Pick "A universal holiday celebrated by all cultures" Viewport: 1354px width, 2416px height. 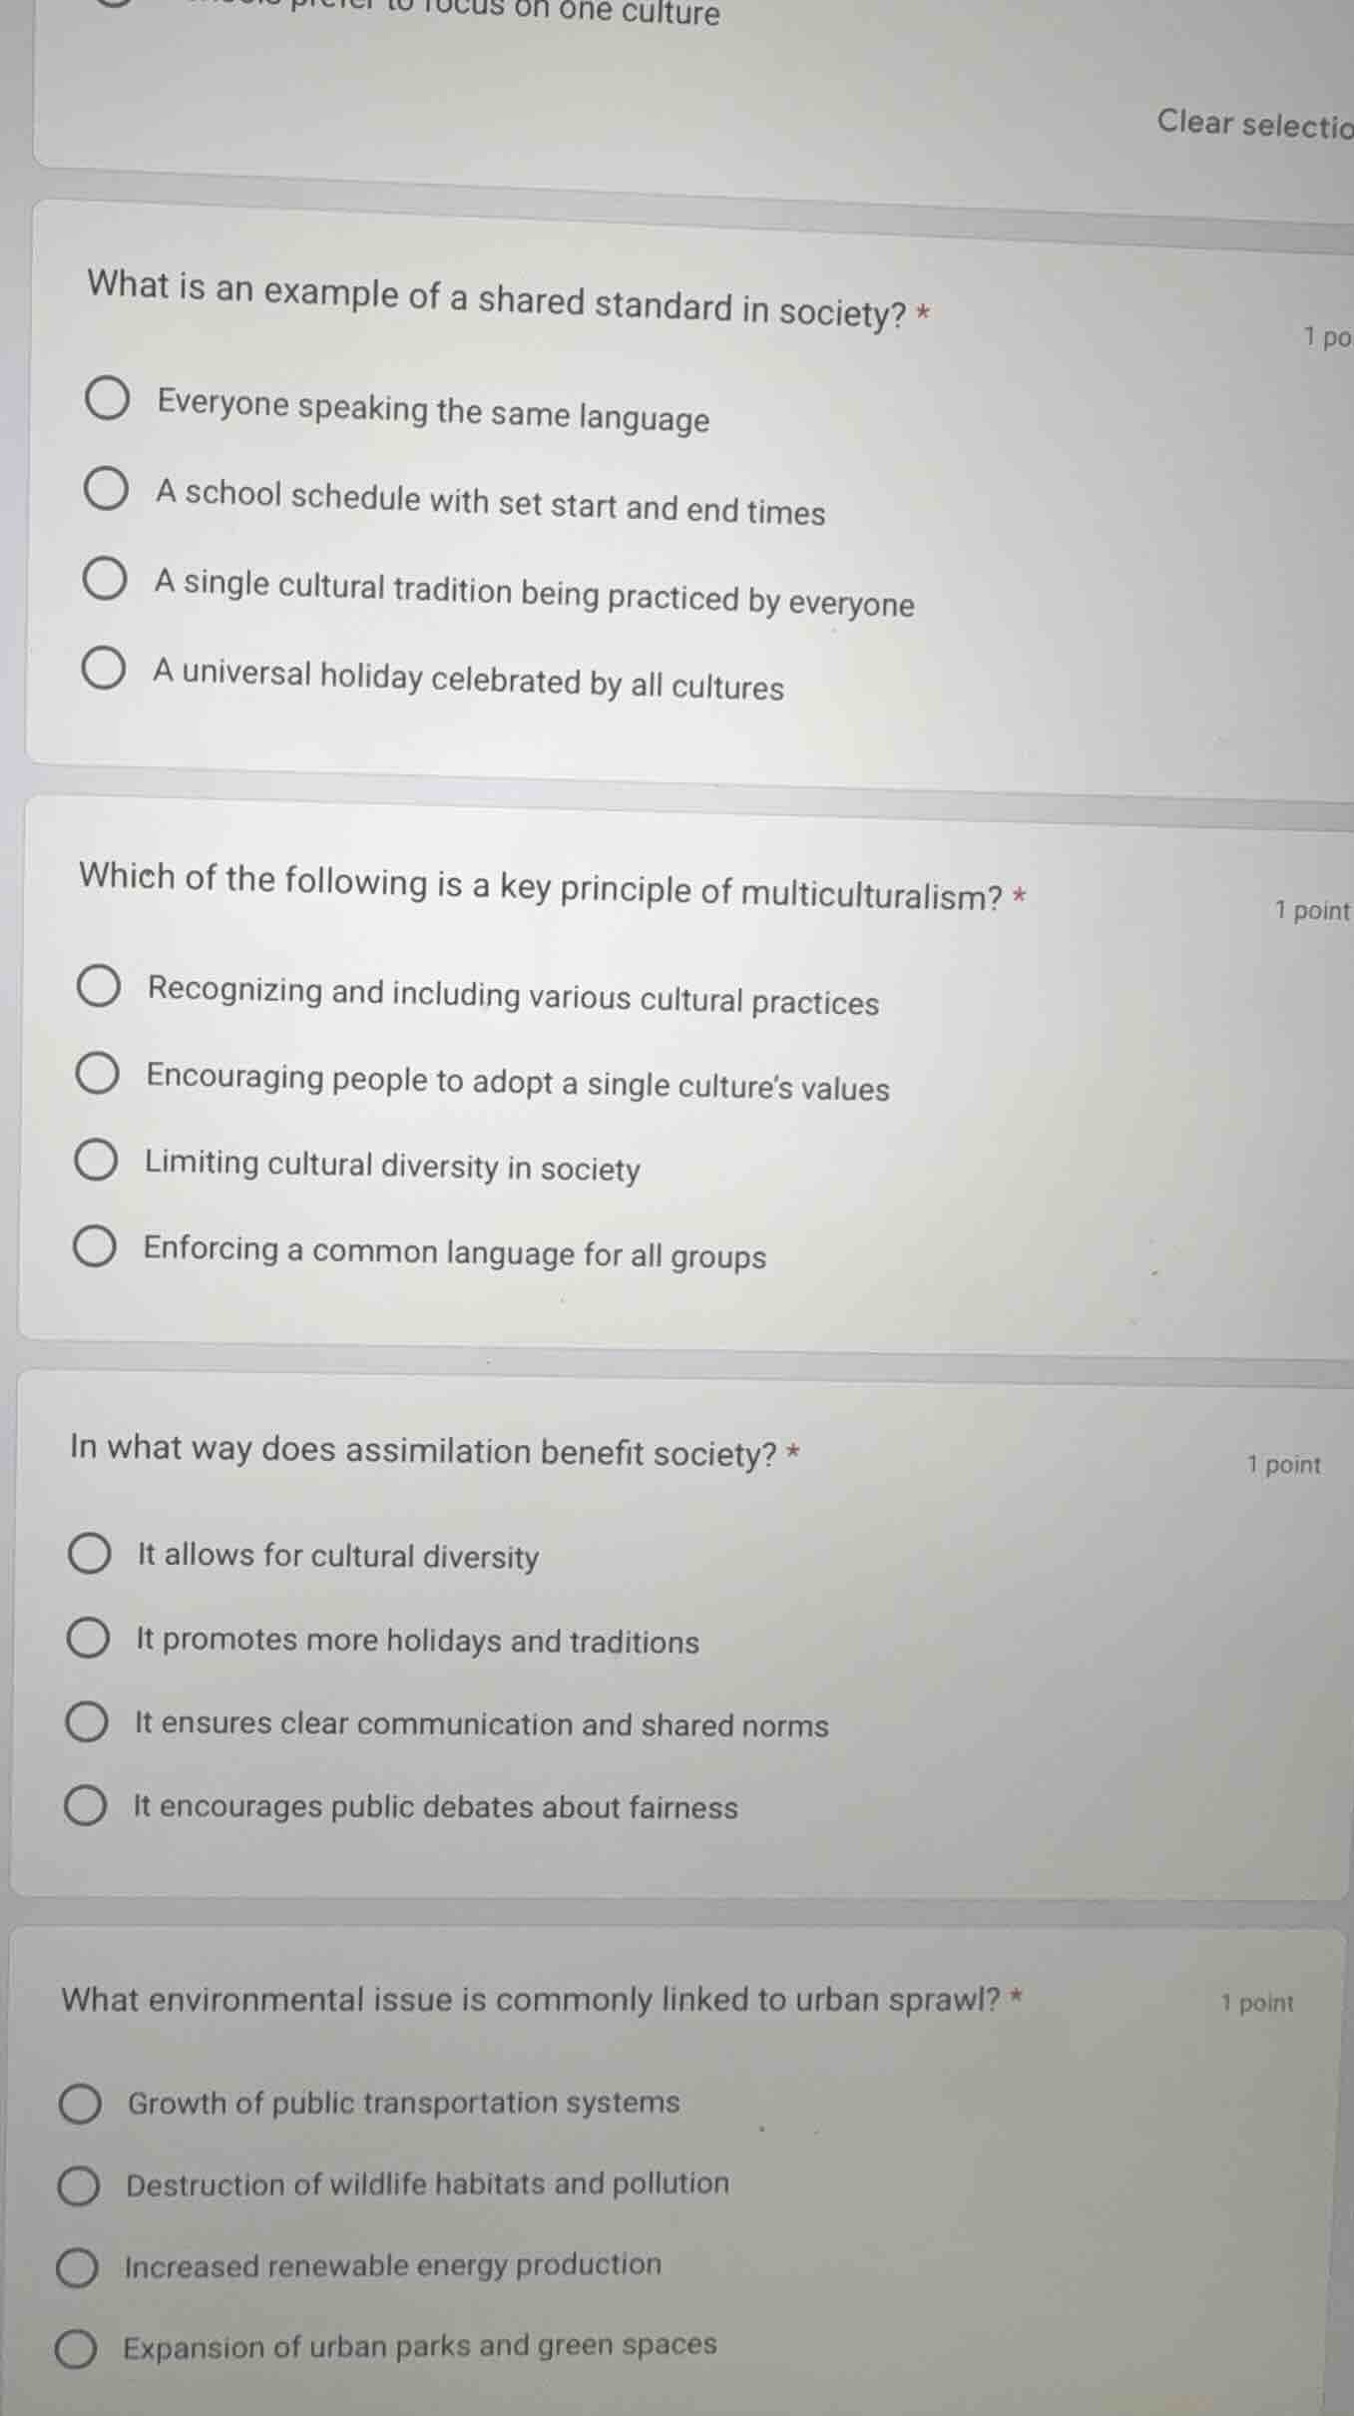[x=106, y=671]
